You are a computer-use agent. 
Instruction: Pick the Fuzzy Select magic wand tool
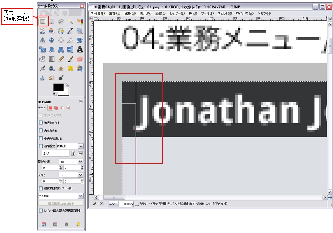coord(70,22)
